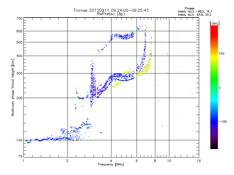Click the plot title 'Tromsø 20120911 09:24:00-09:25:43'
Image resolution: width=234 pixels, height=175 pixels.
click(111, 10)
